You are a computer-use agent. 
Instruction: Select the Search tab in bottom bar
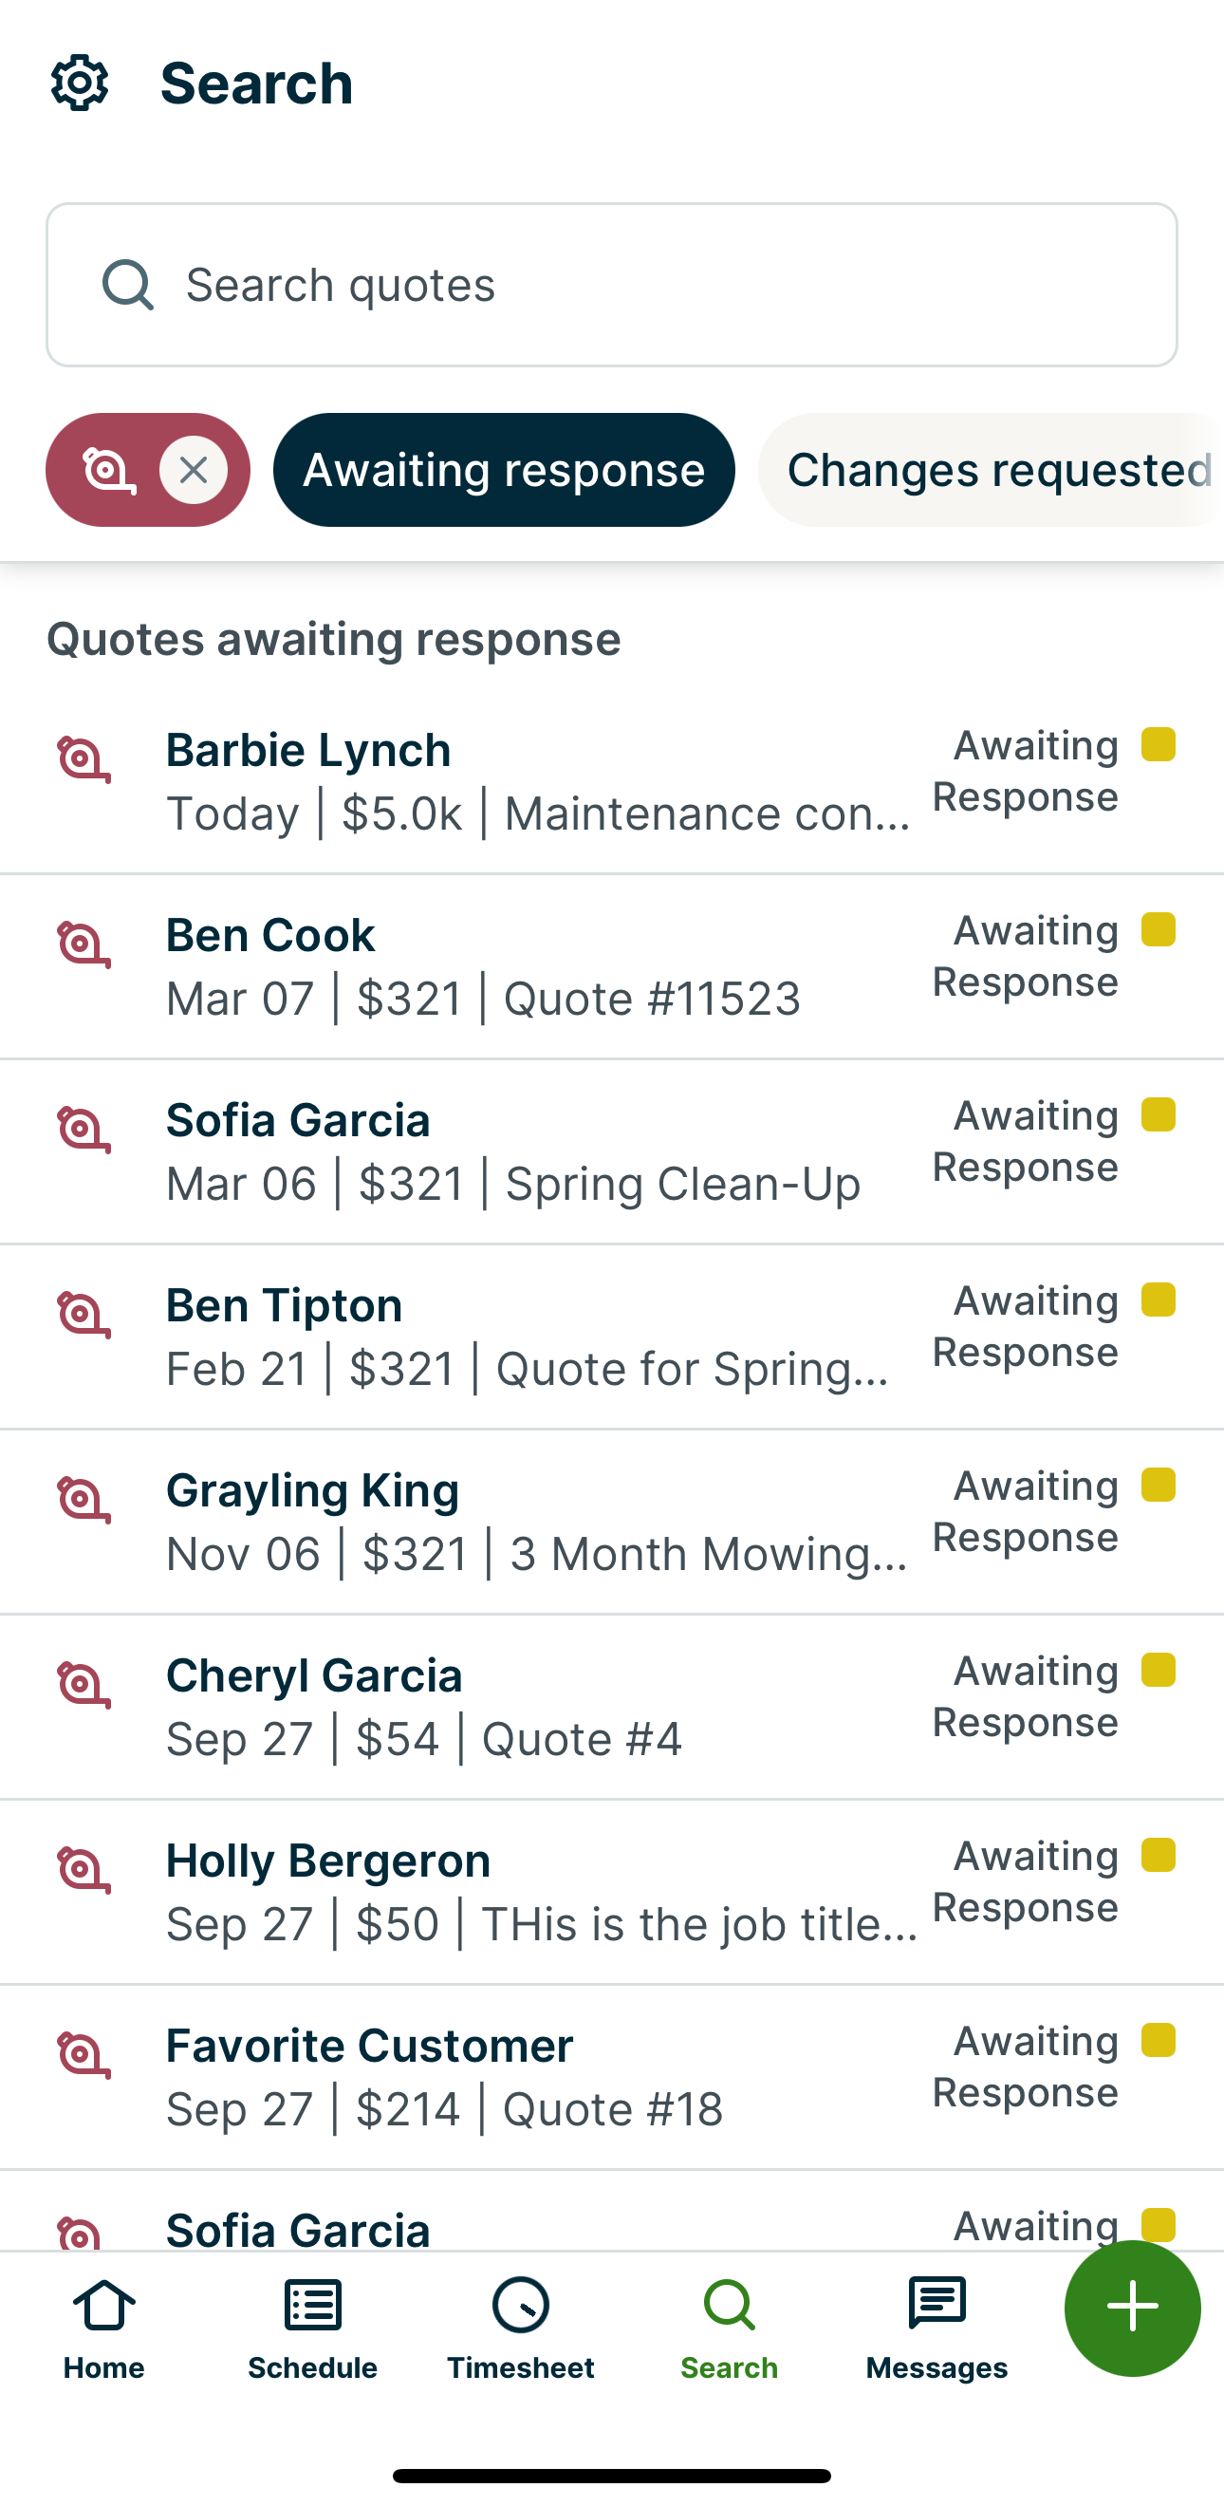click(x=729, y=2327)
